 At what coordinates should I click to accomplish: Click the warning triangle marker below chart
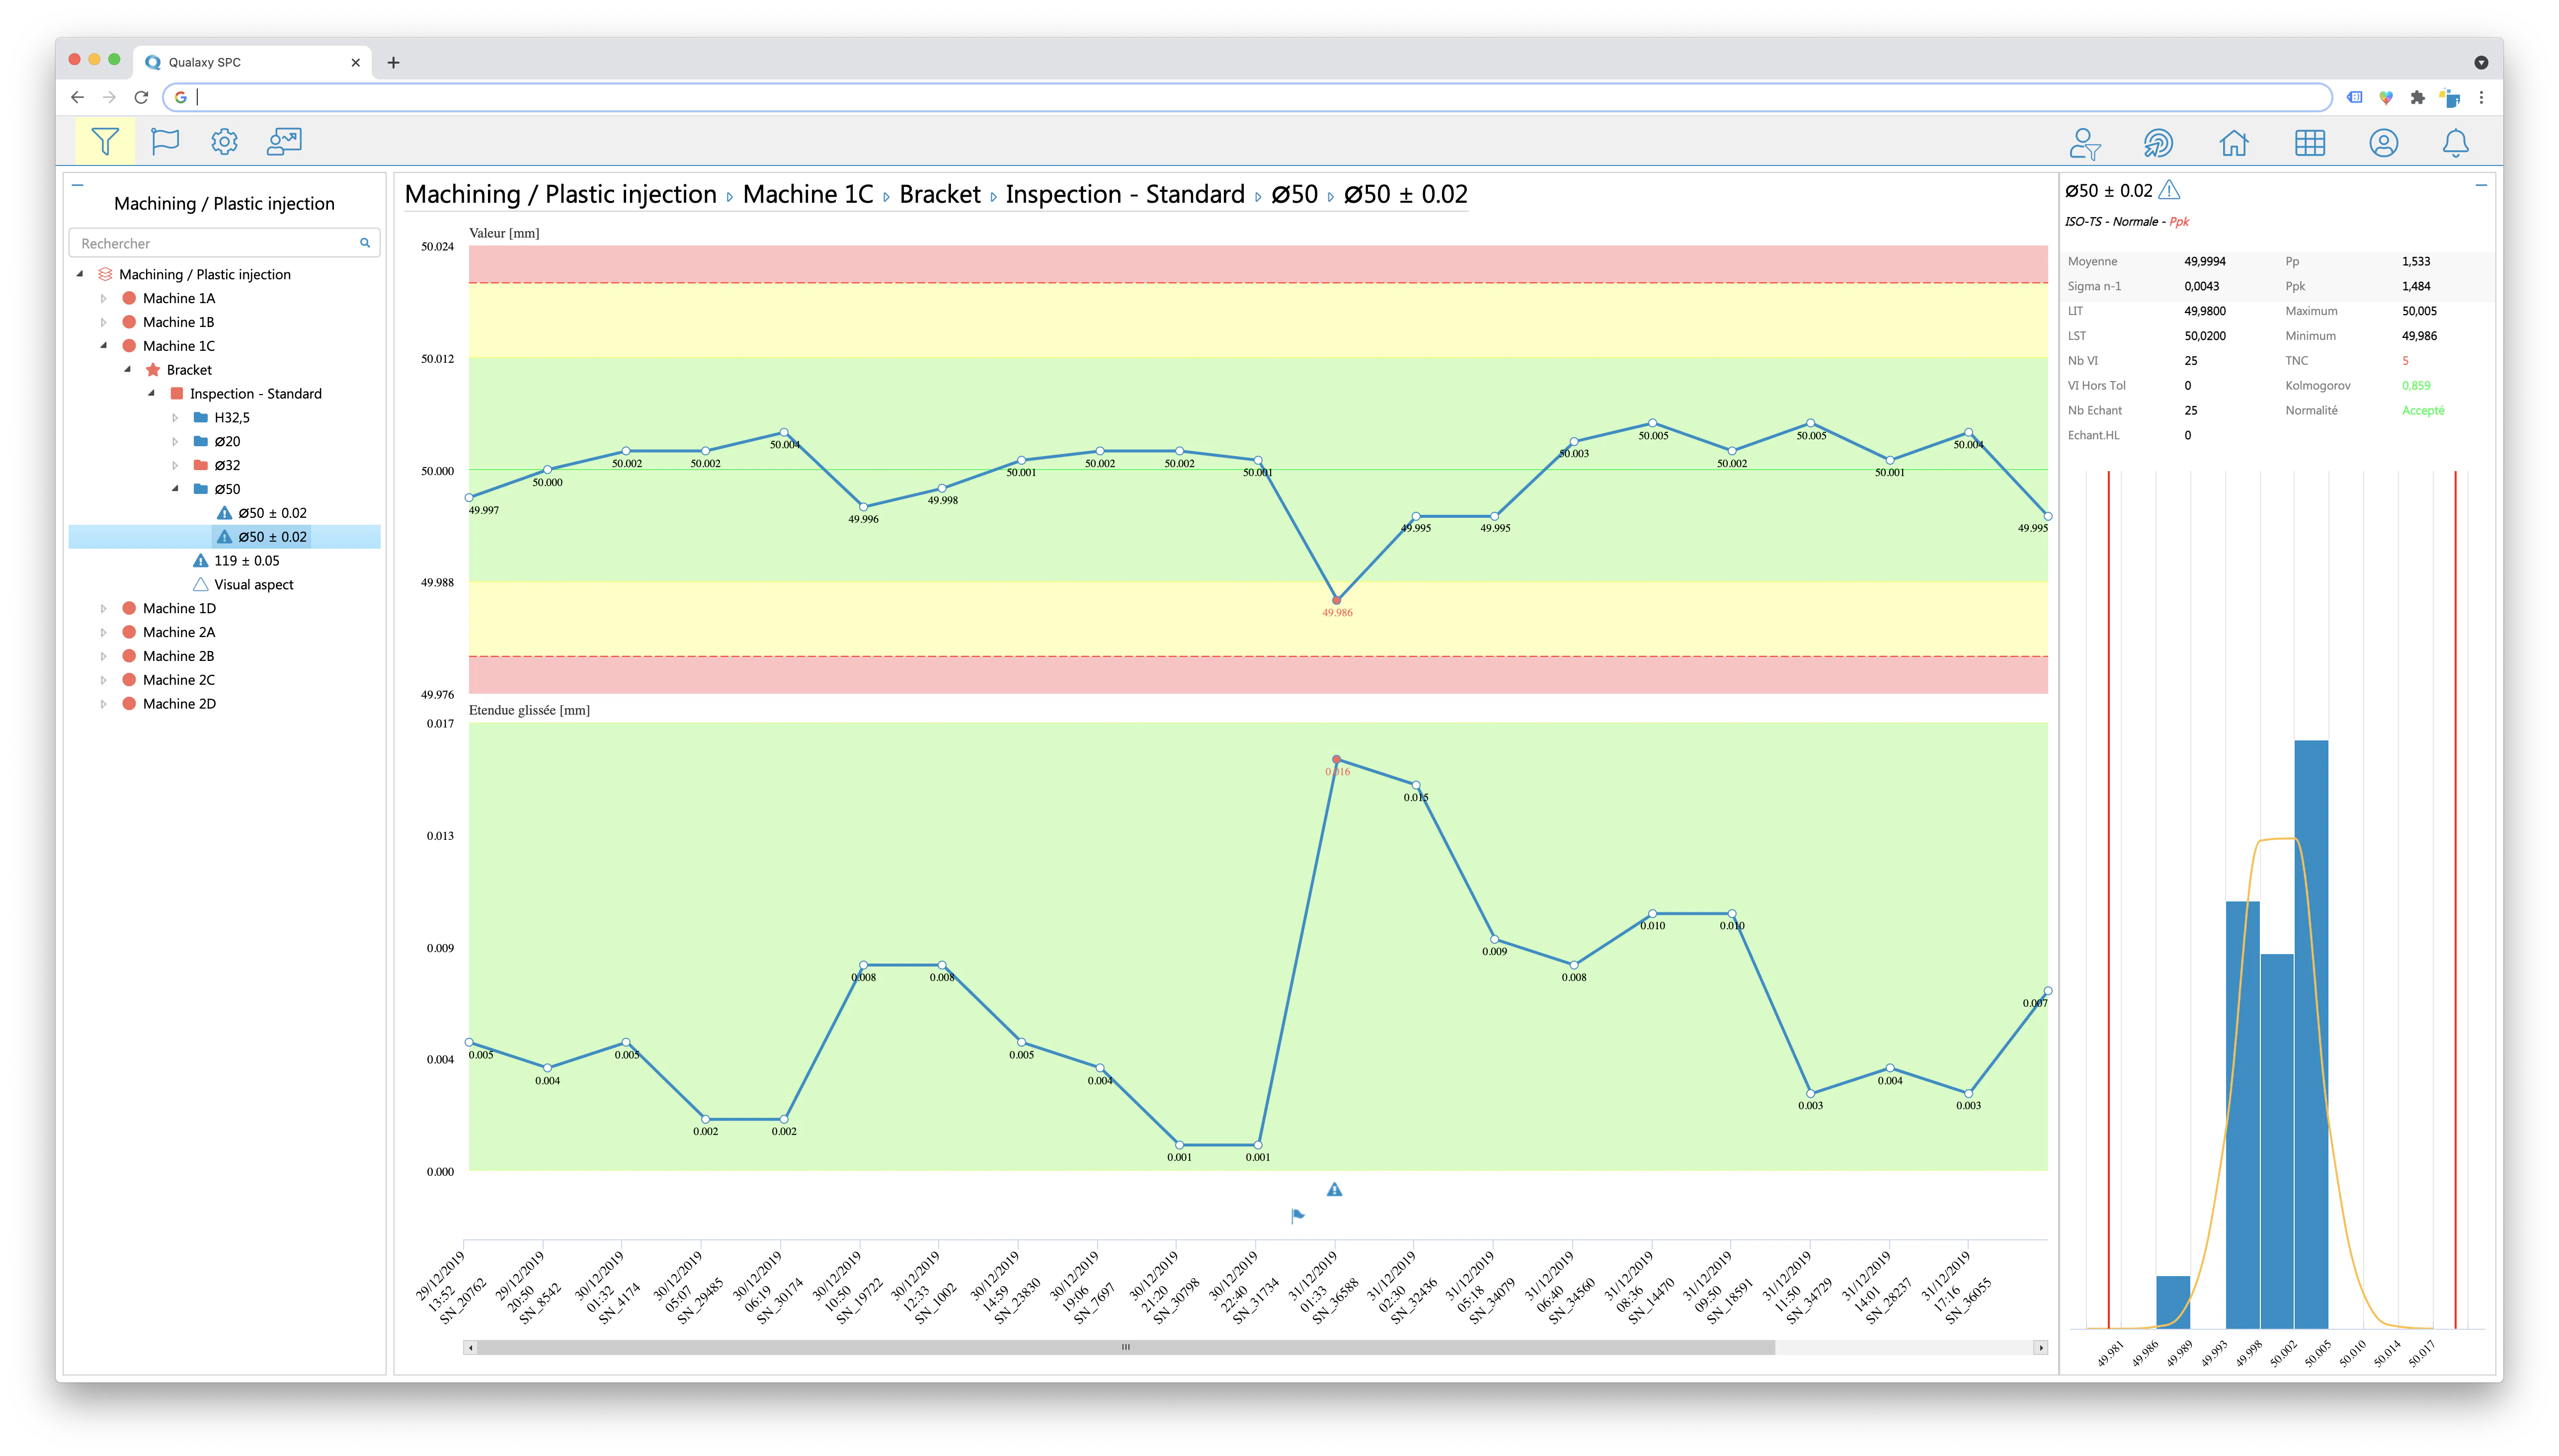coord(1335,1189)
